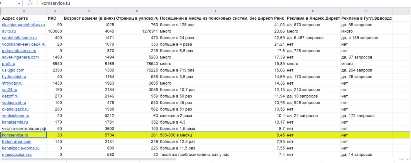Select column A header

(23, 11)
